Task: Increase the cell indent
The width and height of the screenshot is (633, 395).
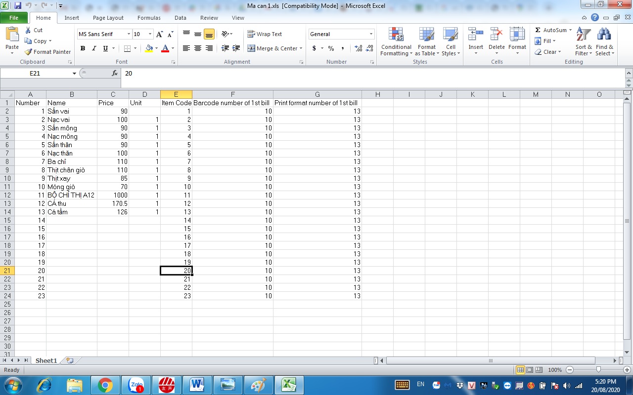Action: click(x=236, y=48)
